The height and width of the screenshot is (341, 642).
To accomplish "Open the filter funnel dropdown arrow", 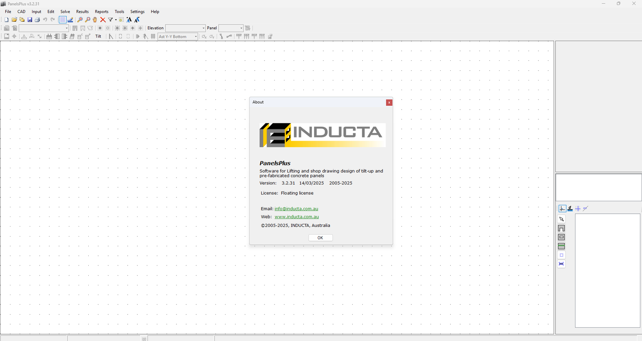I will click(x=116, y=20).
